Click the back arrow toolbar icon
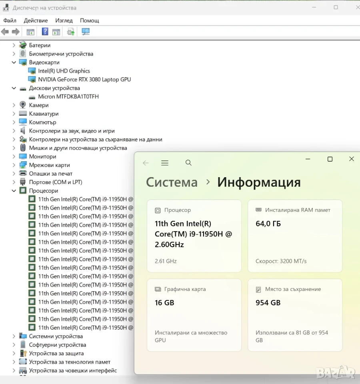 pos(5,32)
